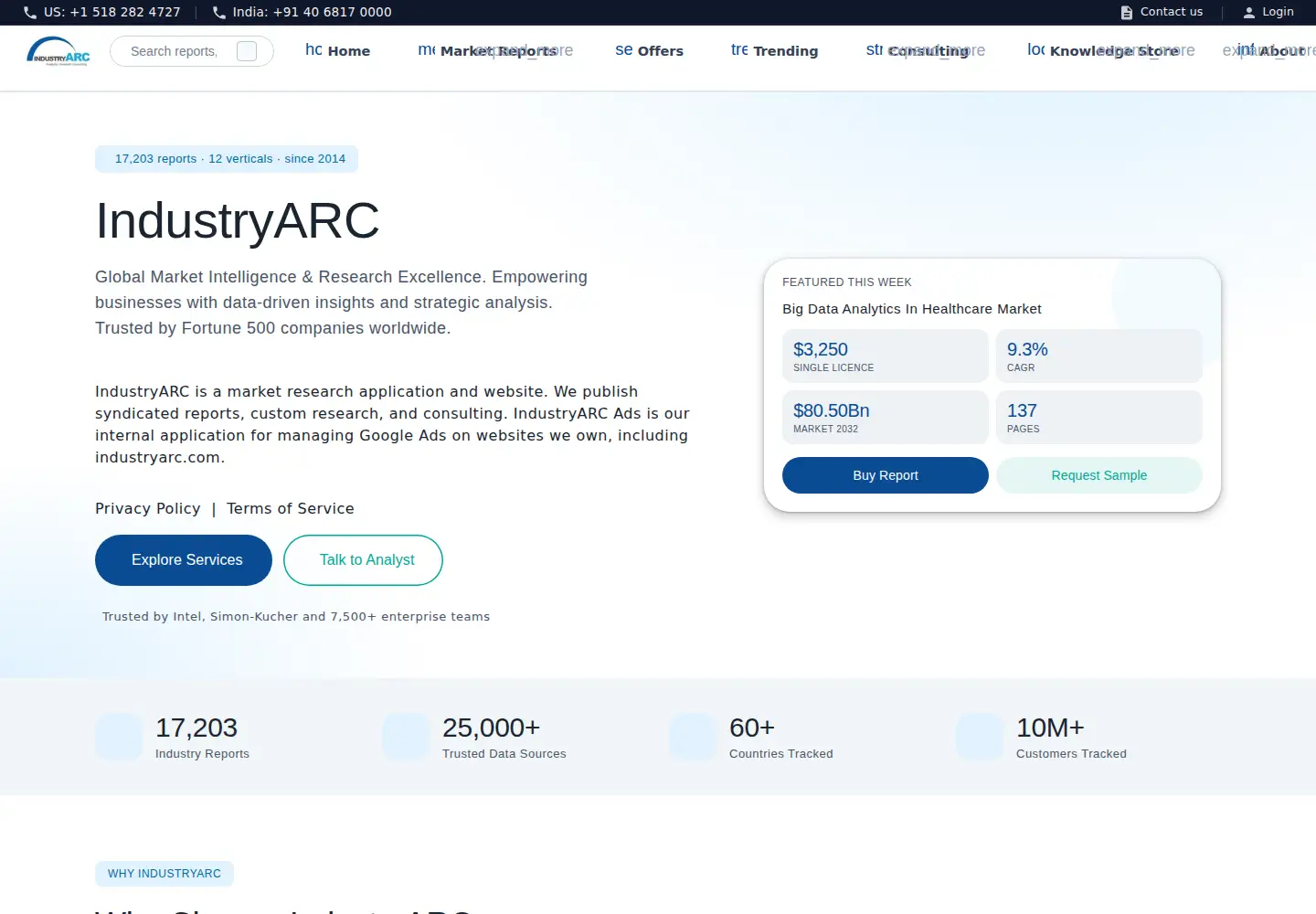Click the India number +91 40 6817 0000
The image size is (1316, 914).
(312, 13)
